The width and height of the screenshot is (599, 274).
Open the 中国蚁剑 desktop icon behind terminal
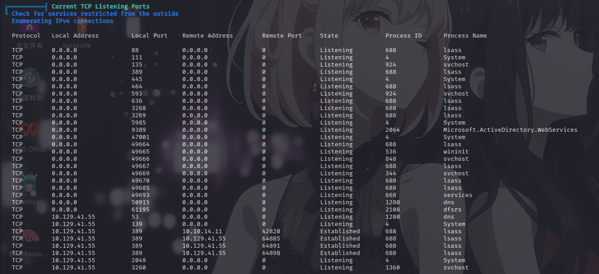coord(29,85)
